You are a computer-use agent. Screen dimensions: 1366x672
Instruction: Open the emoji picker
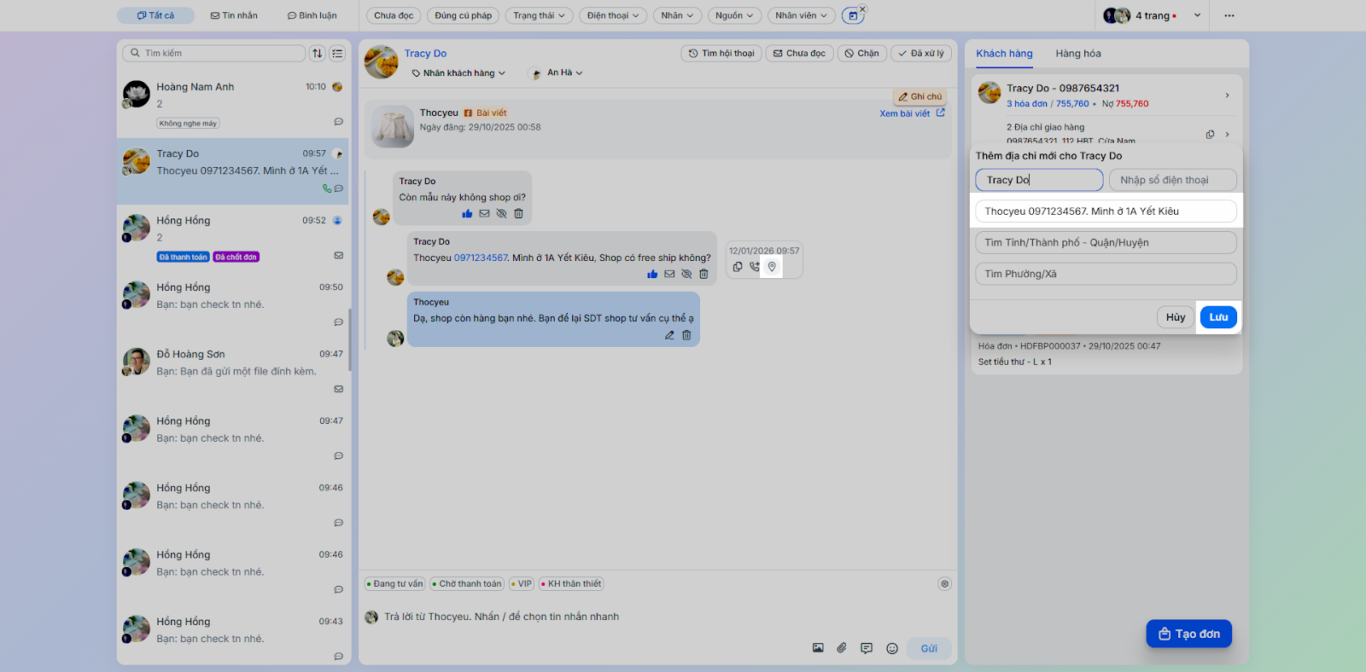click(x=892, y=648)
